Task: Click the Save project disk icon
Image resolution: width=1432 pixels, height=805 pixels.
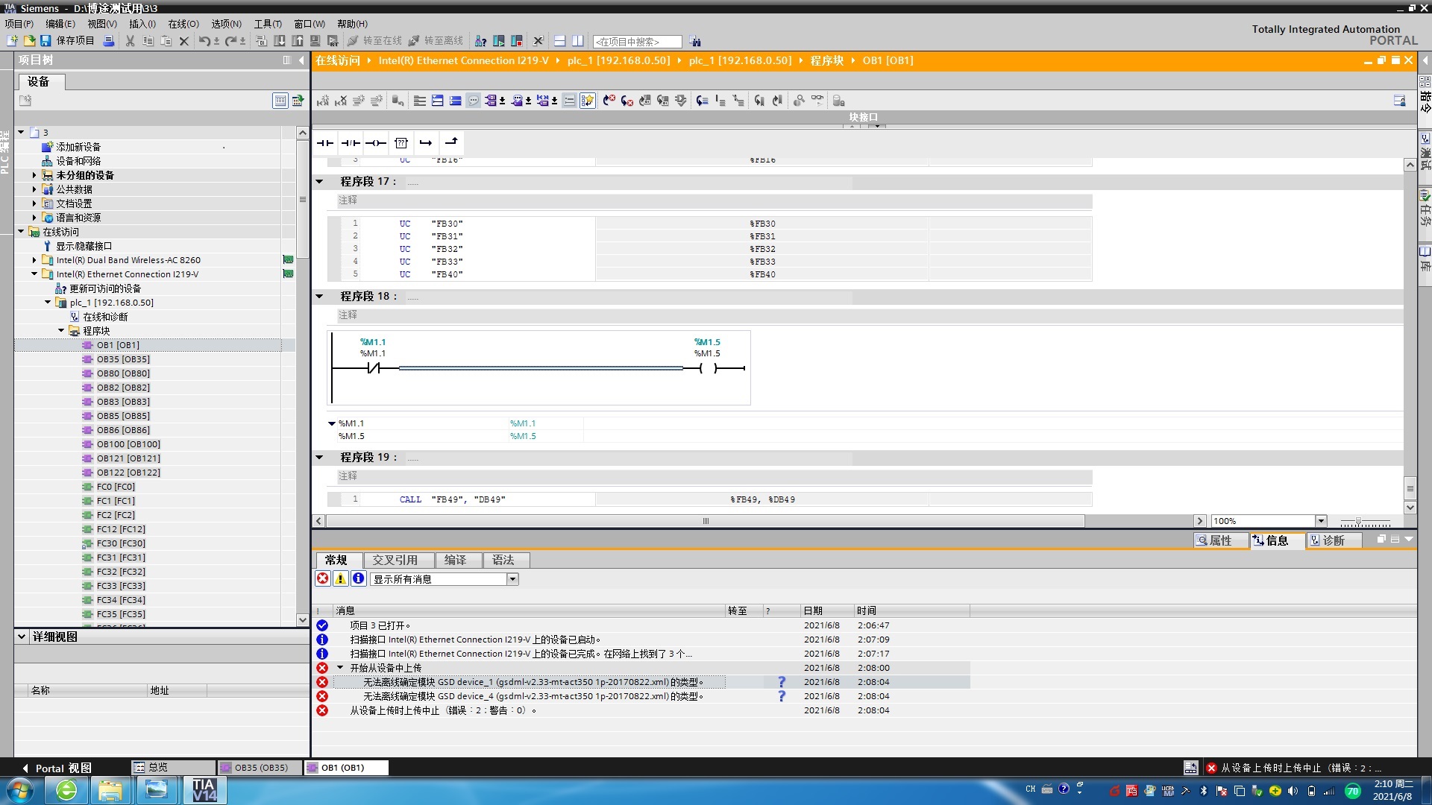Action: 45,41
